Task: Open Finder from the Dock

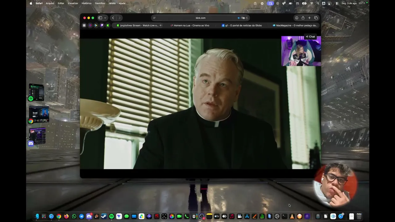Action: coord(36,216)
